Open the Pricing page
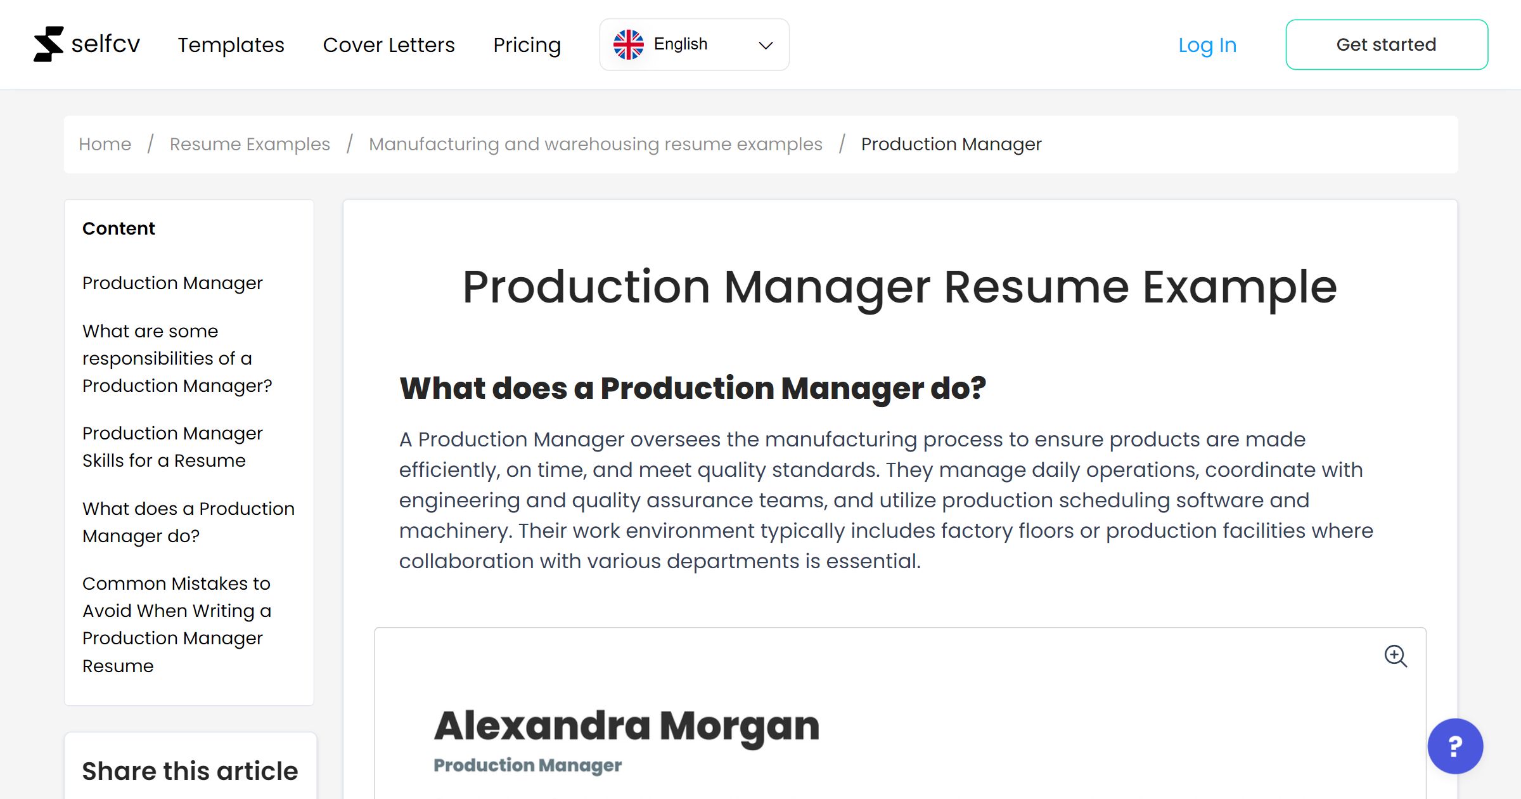The image size is (1521, 799). pos(527,45)
